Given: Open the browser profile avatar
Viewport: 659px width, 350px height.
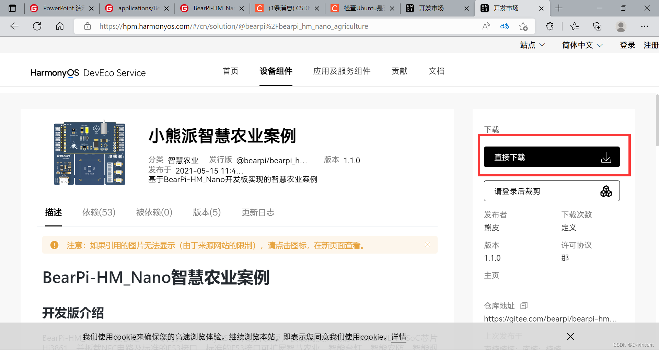Looking at the screenshot, I should click(621, 26).
